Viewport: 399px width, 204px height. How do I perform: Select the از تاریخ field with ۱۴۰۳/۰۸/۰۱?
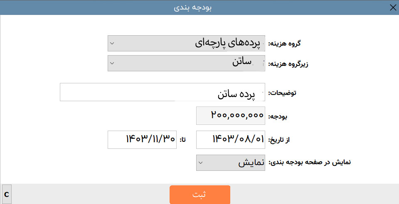click(x=231, y=140)
